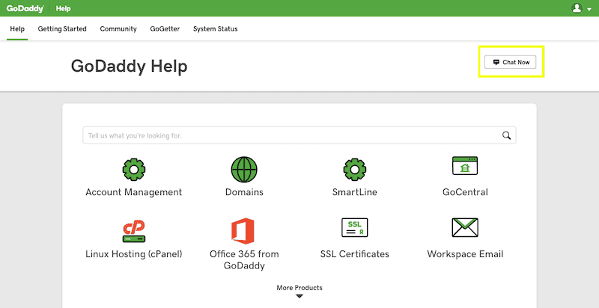Select the SSL Certificates icon

pyautogui.click(x=354, y=227)
